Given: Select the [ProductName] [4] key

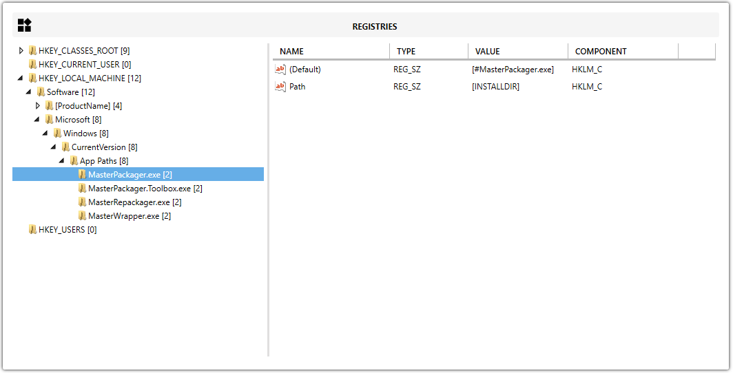Looking at the screenshot, I should tap(88, 105).
